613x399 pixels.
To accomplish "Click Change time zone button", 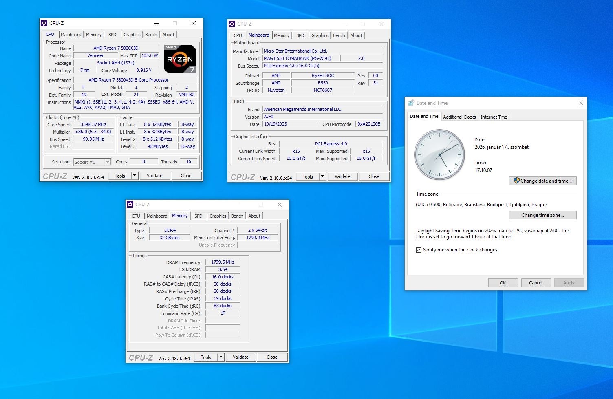I will tap(542, 215).
